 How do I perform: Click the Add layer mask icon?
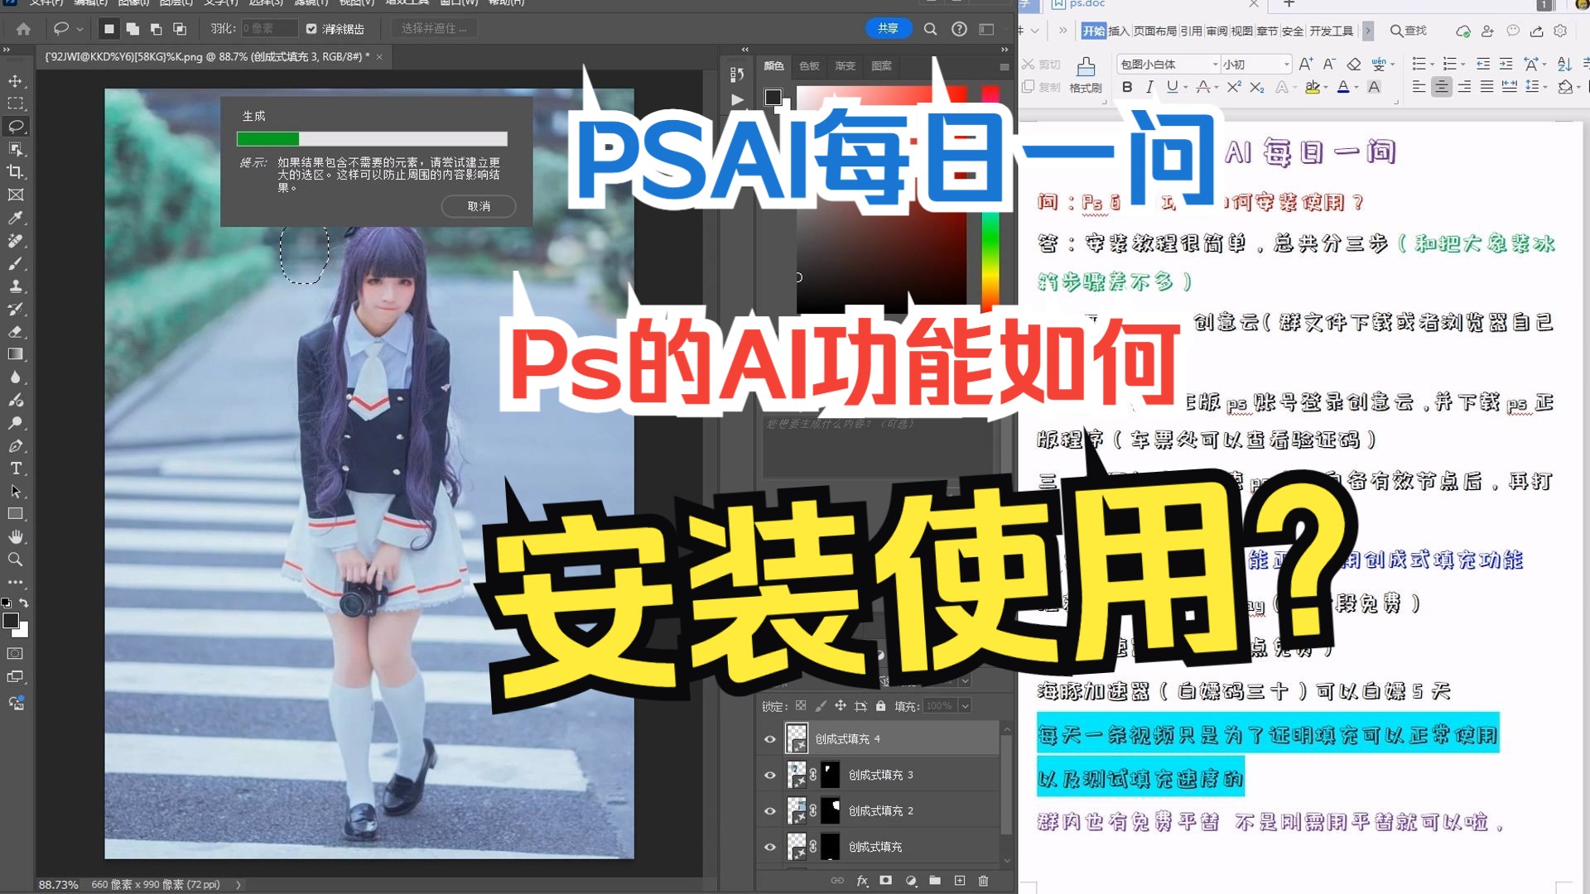click(886, 881)
